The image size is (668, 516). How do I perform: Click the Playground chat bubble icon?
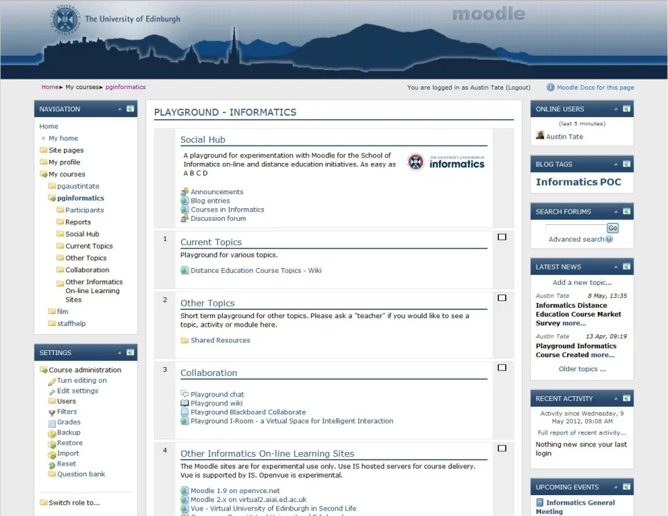pos(184,394)
